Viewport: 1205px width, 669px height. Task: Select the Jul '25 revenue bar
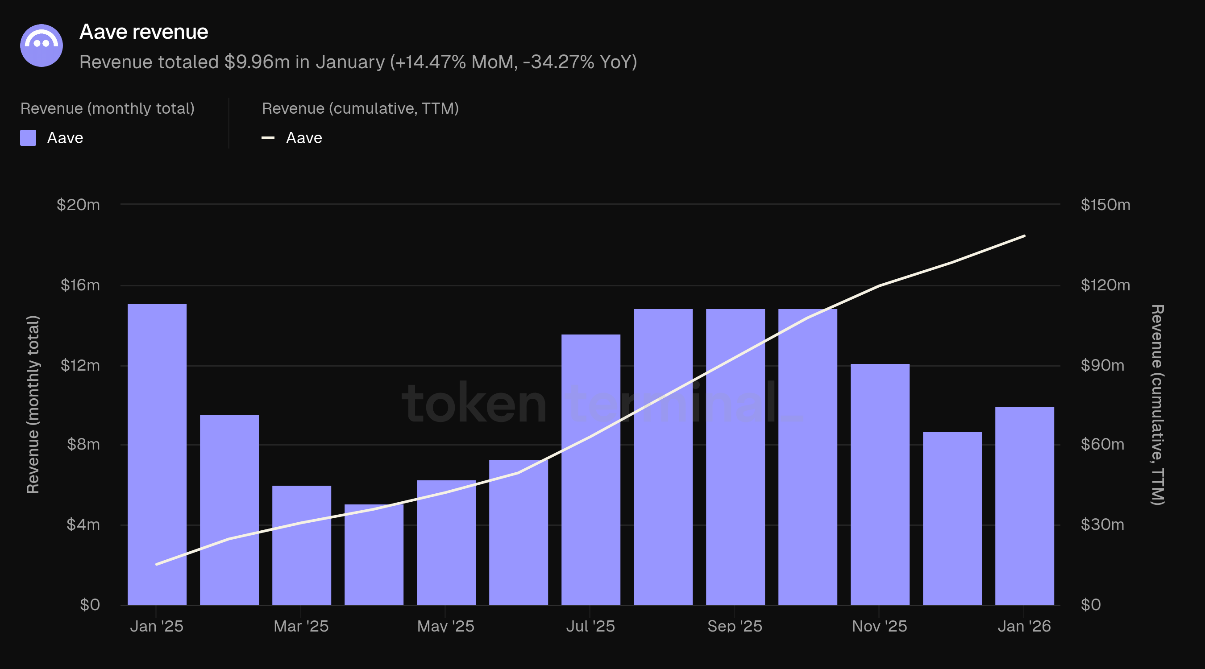click(x=590, y=469)
